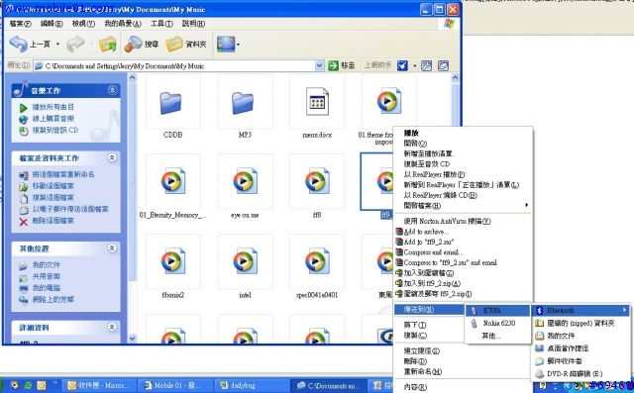Viewport: 634px width, 393px height.
Task: Open 網路上的芳鄰 link
Action: coord(53,299)
